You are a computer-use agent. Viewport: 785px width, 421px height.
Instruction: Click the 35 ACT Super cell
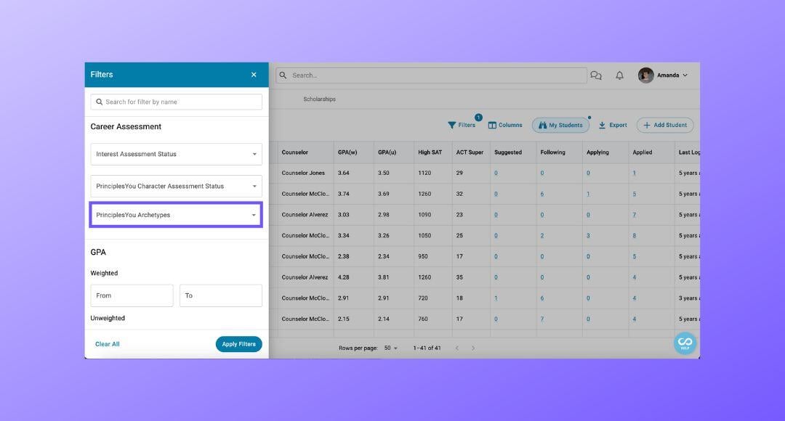pyautogui.click(x=459, y=277)
